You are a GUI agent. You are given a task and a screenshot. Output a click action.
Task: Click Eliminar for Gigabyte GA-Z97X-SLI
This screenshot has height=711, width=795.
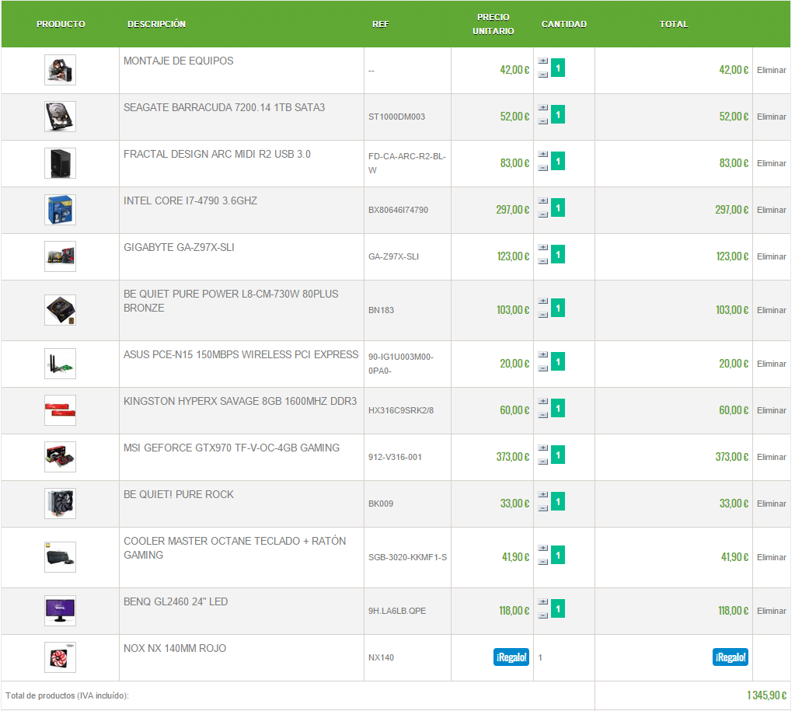pyautogui.click(x=771, y=256)
